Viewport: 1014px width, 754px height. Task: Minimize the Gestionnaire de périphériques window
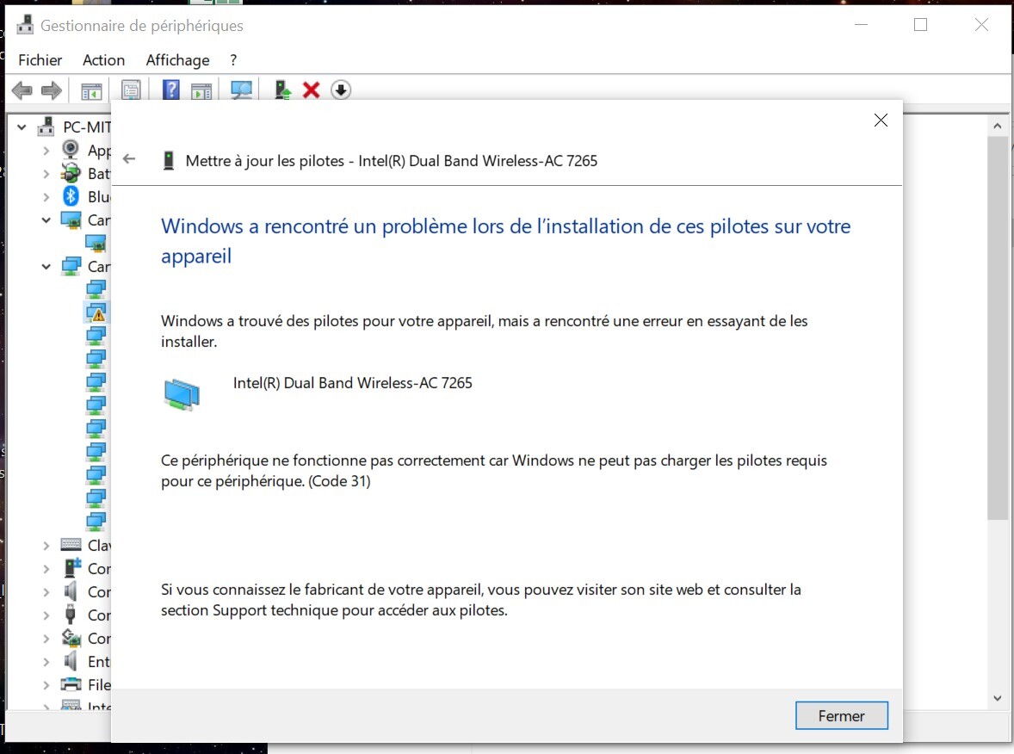(x=861, y=25)
